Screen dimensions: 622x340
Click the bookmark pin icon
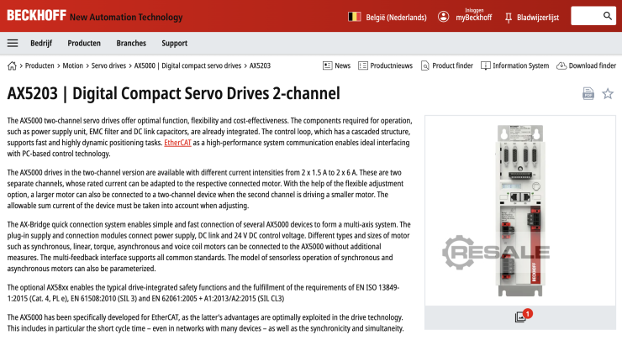click(509, 18)
